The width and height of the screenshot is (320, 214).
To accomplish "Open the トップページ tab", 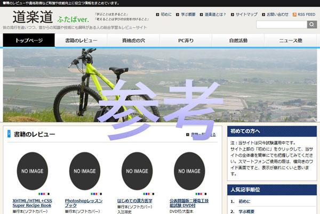I will coord(29,41).
